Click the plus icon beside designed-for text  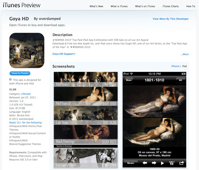[10, 79]
